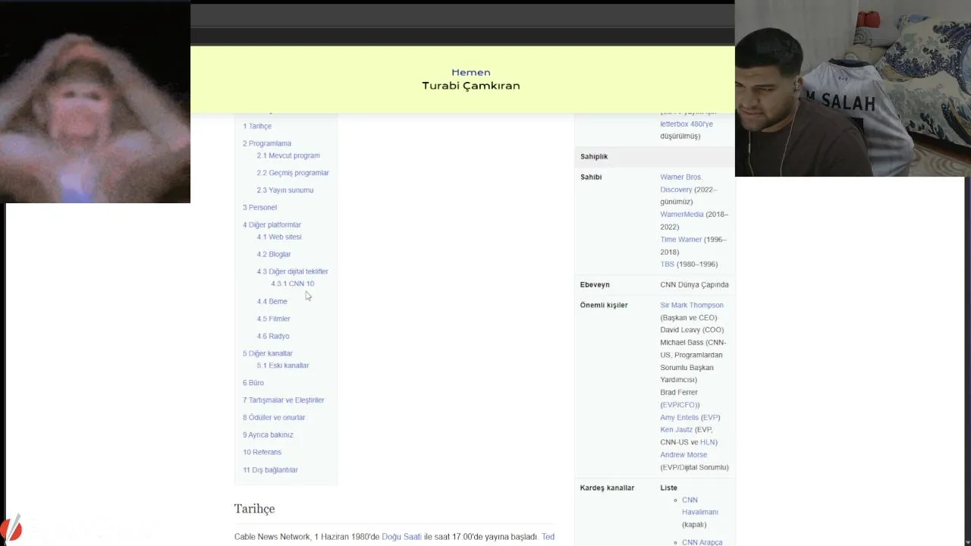The image size is (971, 546).
Task: Open the Ken Jautz link
Action: point(676,430)
